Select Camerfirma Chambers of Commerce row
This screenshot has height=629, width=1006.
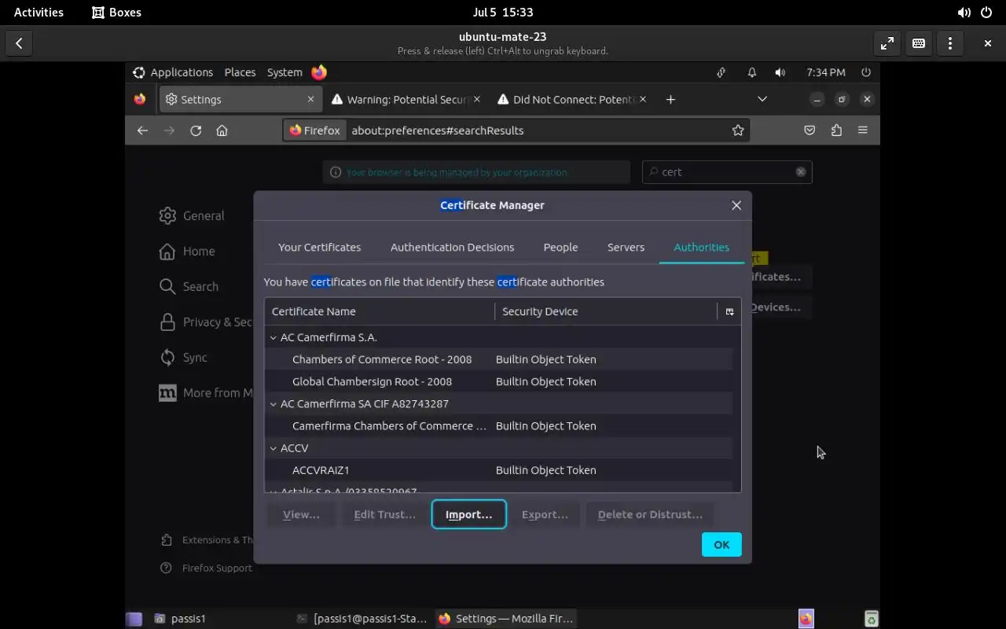tap(498, 426)
